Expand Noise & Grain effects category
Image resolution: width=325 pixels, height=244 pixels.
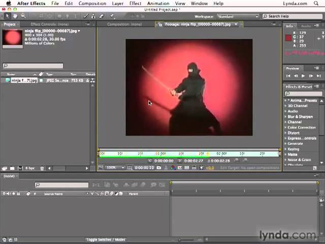pyautogui.click(x=285, y=160)
